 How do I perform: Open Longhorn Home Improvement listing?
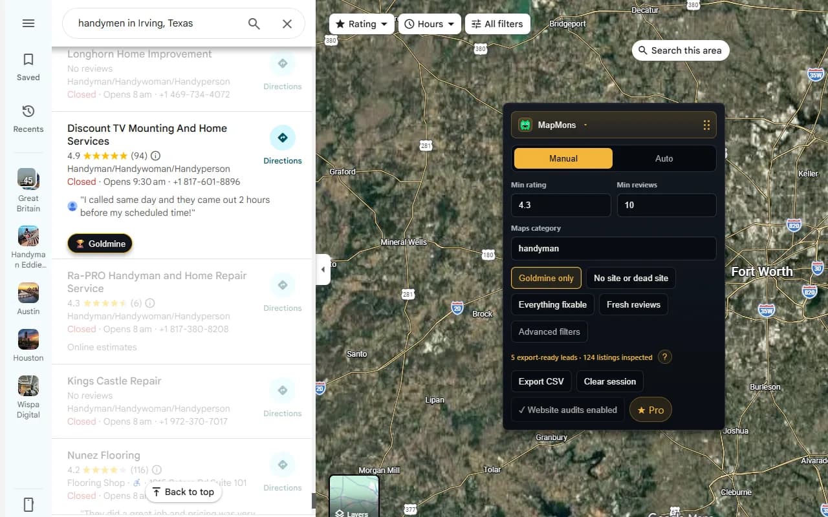tap(139, 54)
